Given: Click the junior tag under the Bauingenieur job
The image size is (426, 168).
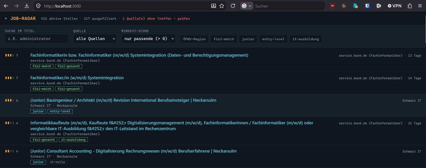Looking at the screenshot, I should pos(38,112).
